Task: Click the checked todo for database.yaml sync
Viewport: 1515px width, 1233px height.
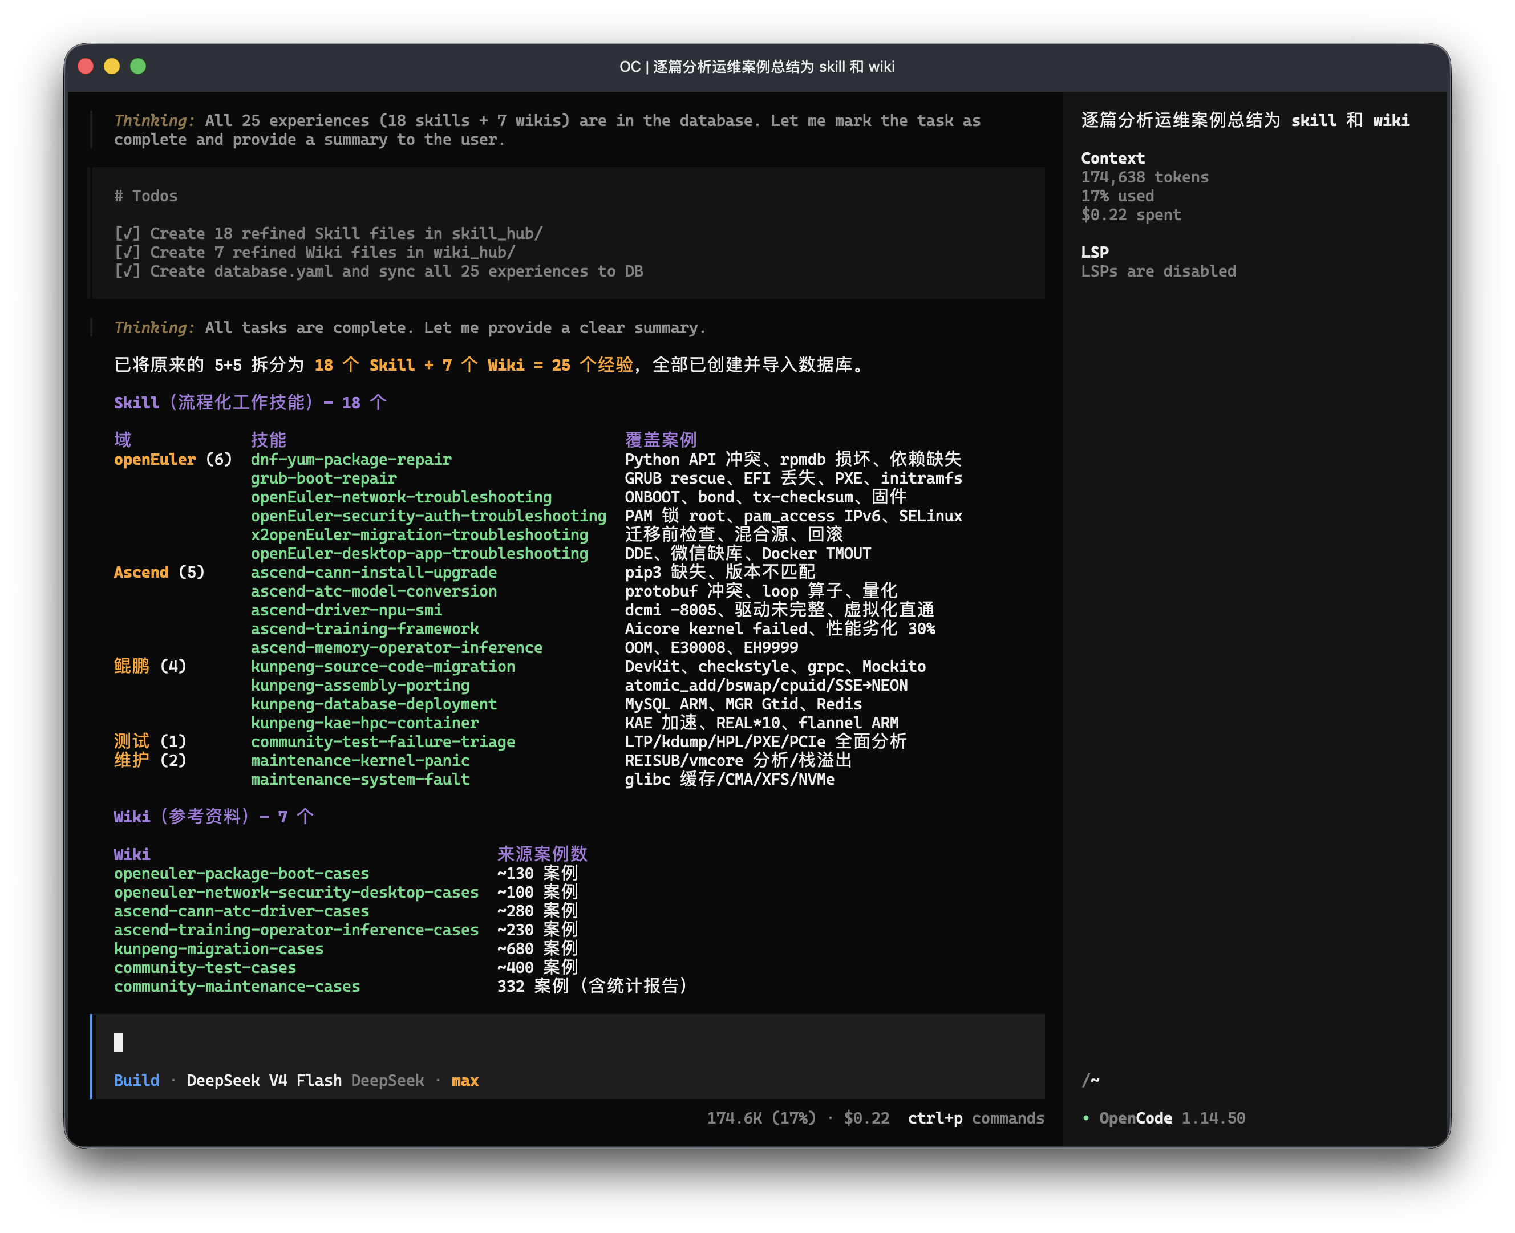Action: coord(379,271)
